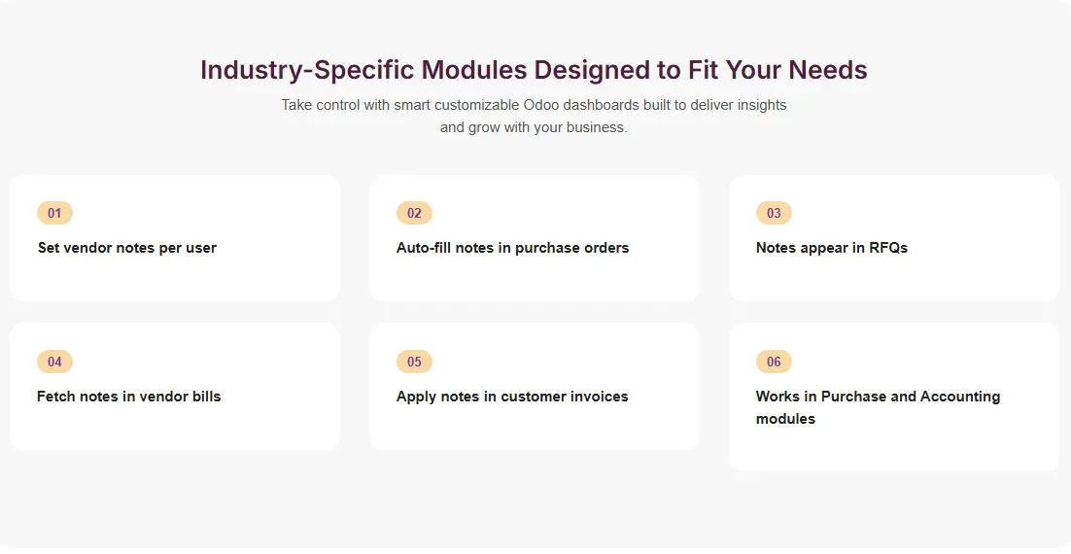Select the white card numbered 03
Viewport: 1071px width, 554px height.
pyautogui.click(x=893, y=277)
